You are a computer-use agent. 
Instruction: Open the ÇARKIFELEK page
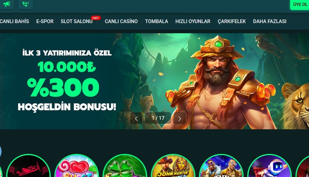point(232,21)
